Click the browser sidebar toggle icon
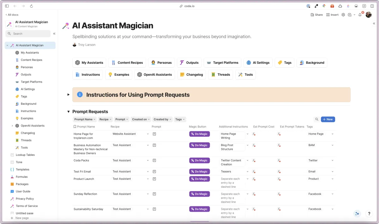 point(7,6)
